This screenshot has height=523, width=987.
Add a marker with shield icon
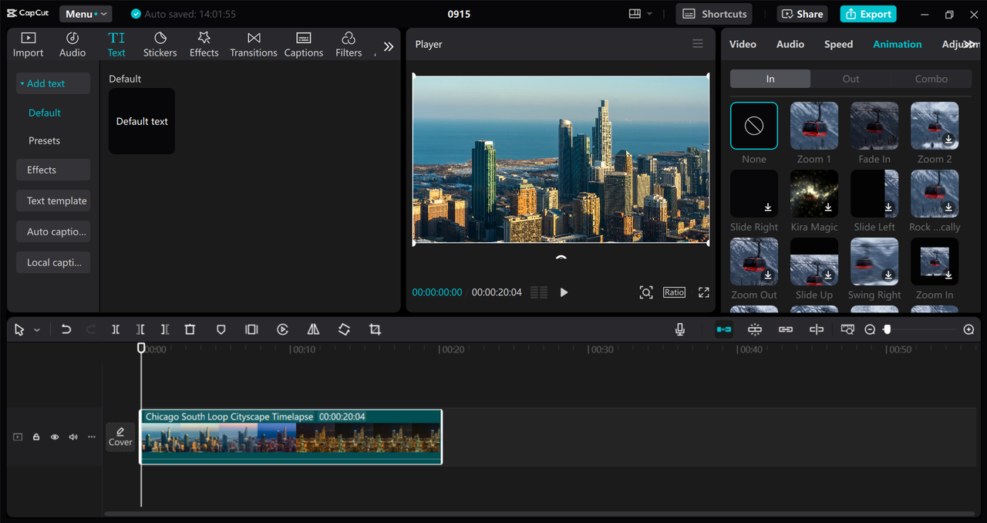click(x=221, y=329)
